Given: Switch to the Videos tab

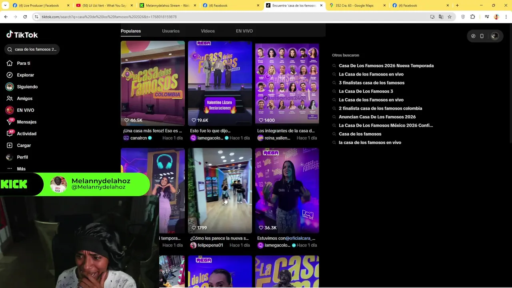Looking at the screenshot, I should click(x=208, y=31).
